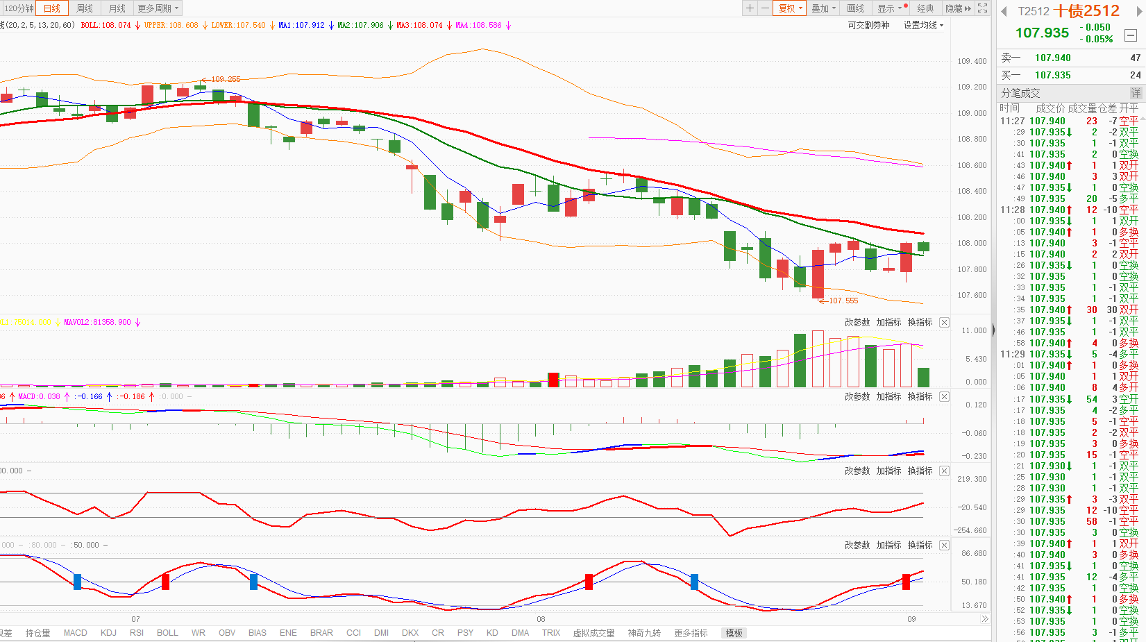
Task: Select CCI indicator tab
Action: point(354,633)
